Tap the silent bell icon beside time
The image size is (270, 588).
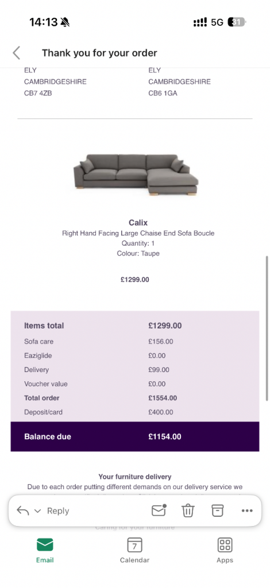pyautogui.click(x=65, y=22)
